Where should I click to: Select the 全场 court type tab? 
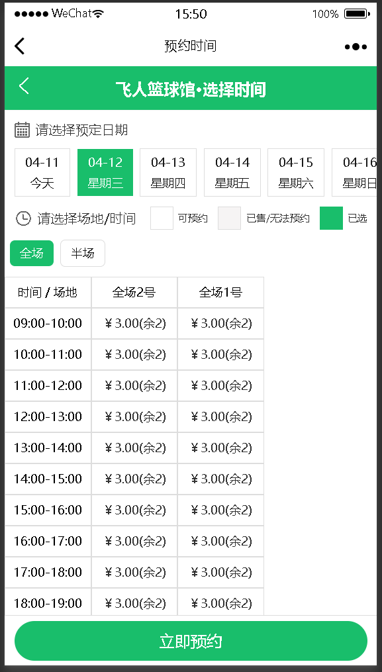[32, 254]
